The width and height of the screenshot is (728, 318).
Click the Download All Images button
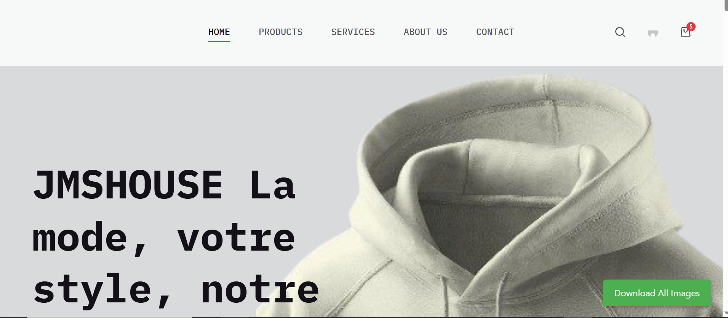pos(657,293)
